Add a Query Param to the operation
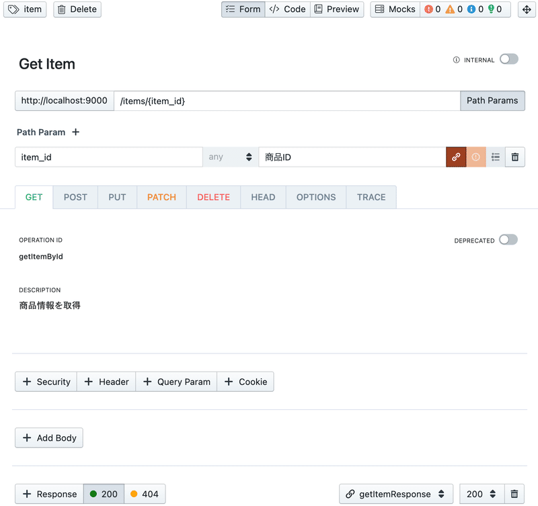The height and width of the screenshot is (506, 538). point(176,381)
